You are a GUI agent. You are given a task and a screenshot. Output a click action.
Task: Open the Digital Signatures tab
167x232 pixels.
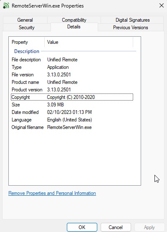(132, 20)
